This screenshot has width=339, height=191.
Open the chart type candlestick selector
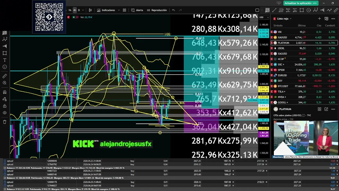coord(90,10)
